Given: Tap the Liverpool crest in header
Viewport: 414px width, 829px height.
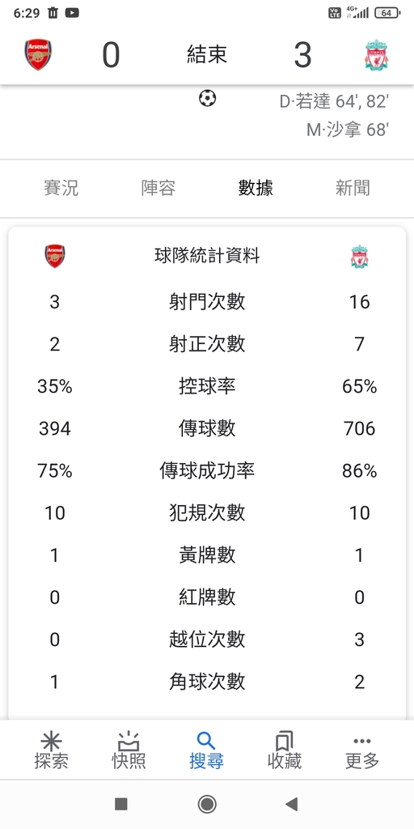Looking at the screenshot, I should pyautogui.click(x=376, y=54).
